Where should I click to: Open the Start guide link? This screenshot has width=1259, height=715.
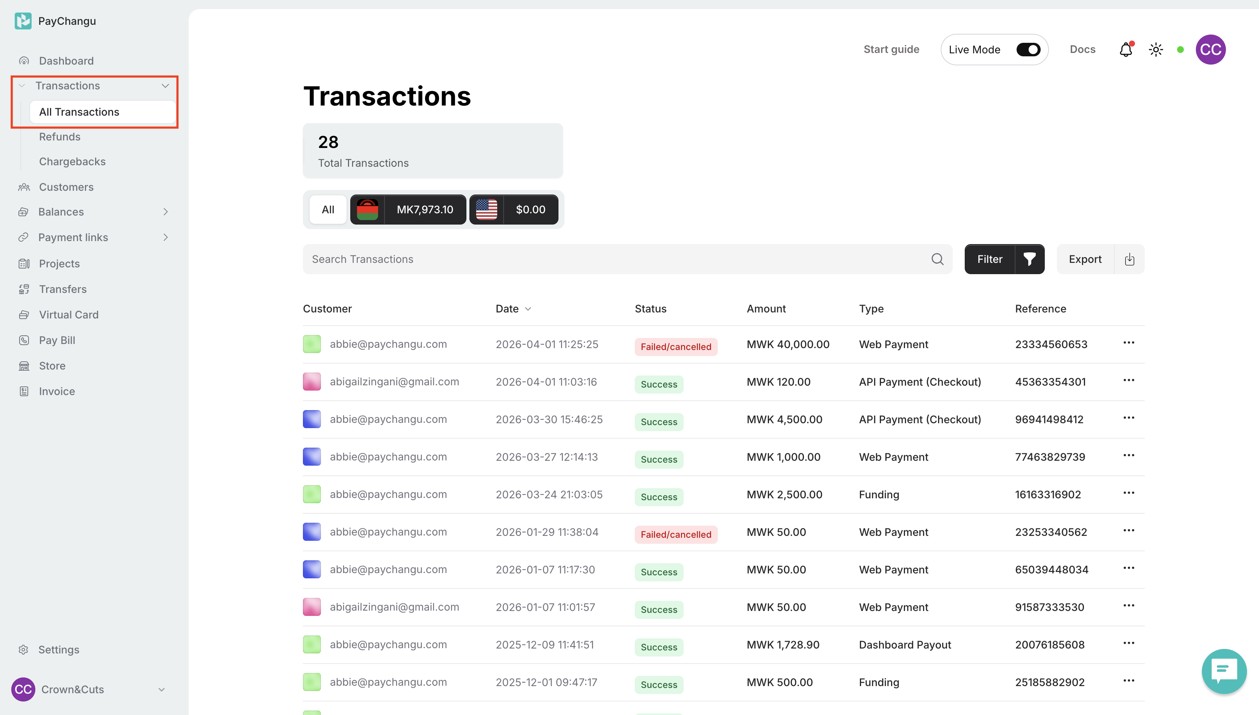click(891, 50)
